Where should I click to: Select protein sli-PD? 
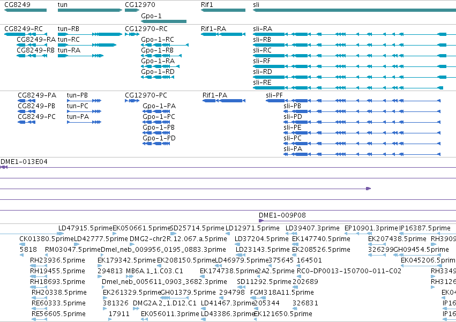click(x=362, y=122)
